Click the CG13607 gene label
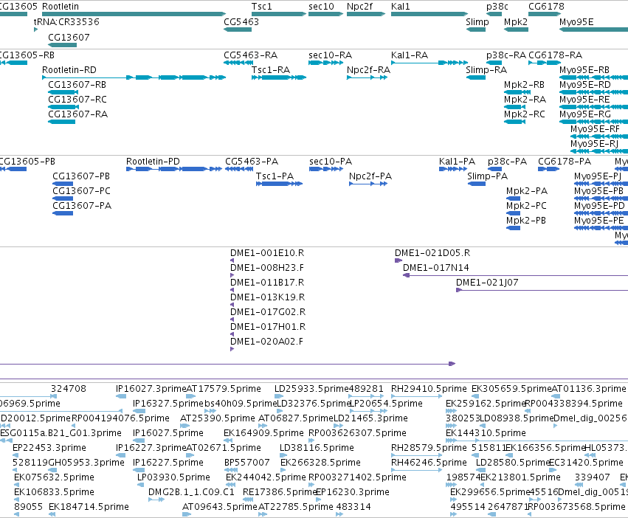The height and width of the screenshot is (518, 628). pyautogui.click(x=69, y=37)
